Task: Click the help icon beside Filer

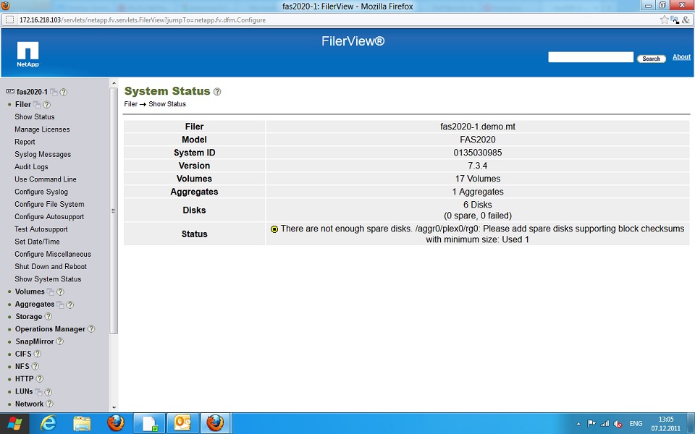Action: tap(46, 104)
